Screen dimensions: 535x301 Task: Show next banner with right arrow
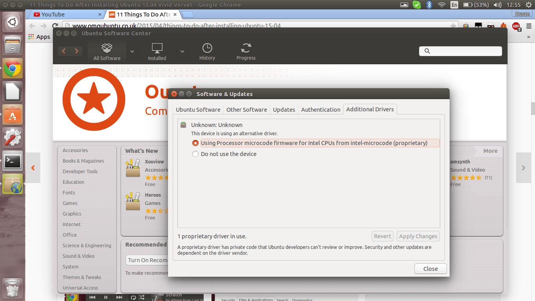(x=524, y=168)
